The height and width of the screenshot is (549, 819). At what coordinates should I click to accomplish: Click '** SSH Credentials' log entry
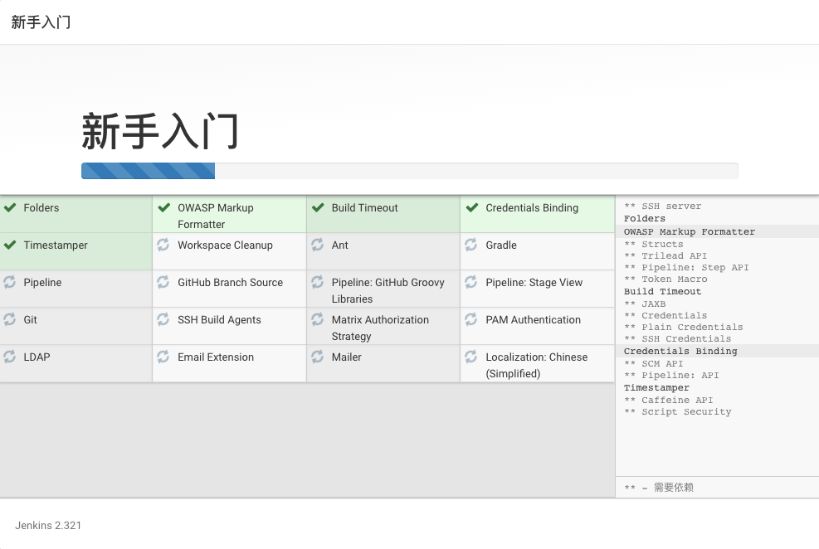(677, 338)
